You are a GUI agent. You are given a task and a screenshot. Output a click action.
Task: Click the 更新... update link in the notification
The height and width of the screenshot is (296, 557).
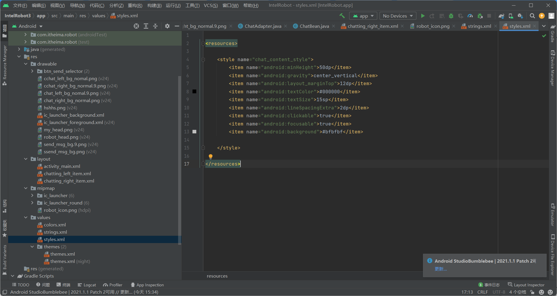click(441, 269)
